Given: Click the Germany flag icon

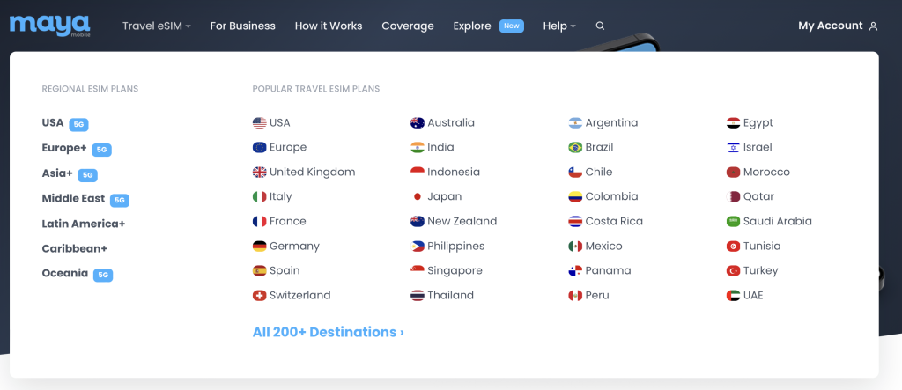Looking at the screenshot, I should click(x=260, y=247).
